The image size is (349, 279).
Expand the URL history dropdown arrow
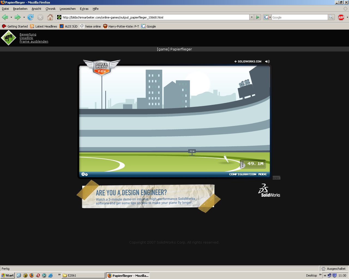[x=251, y=17]
